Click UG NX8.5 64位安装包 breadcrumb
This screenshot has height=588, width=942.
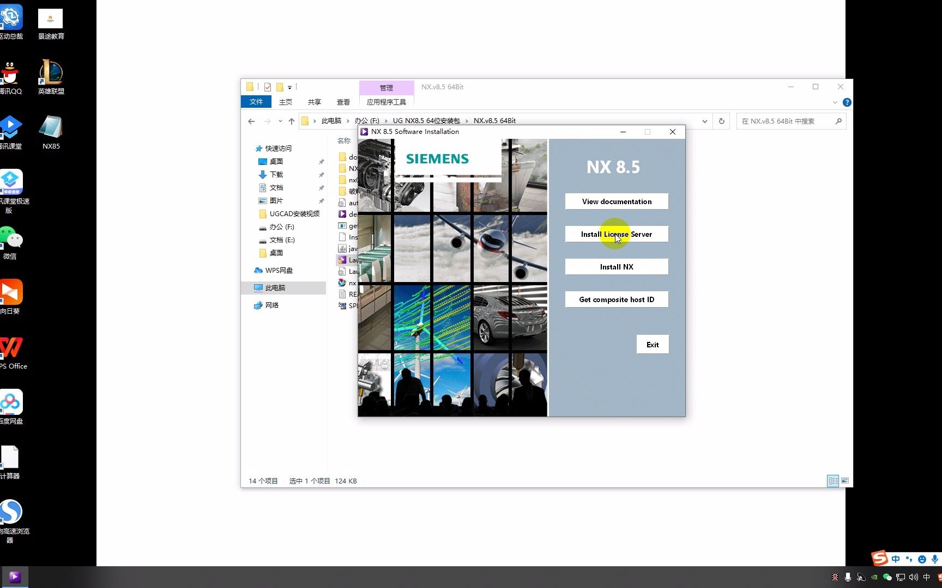click(x=426, y=121)
